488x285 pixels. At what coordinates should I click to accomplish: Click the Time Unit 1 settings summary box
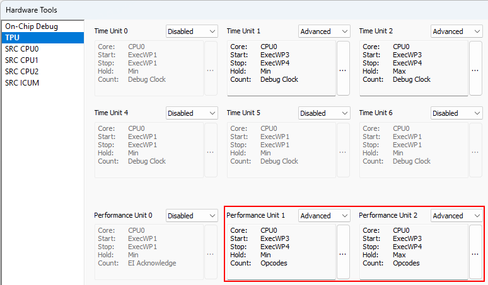coord(281,69)
